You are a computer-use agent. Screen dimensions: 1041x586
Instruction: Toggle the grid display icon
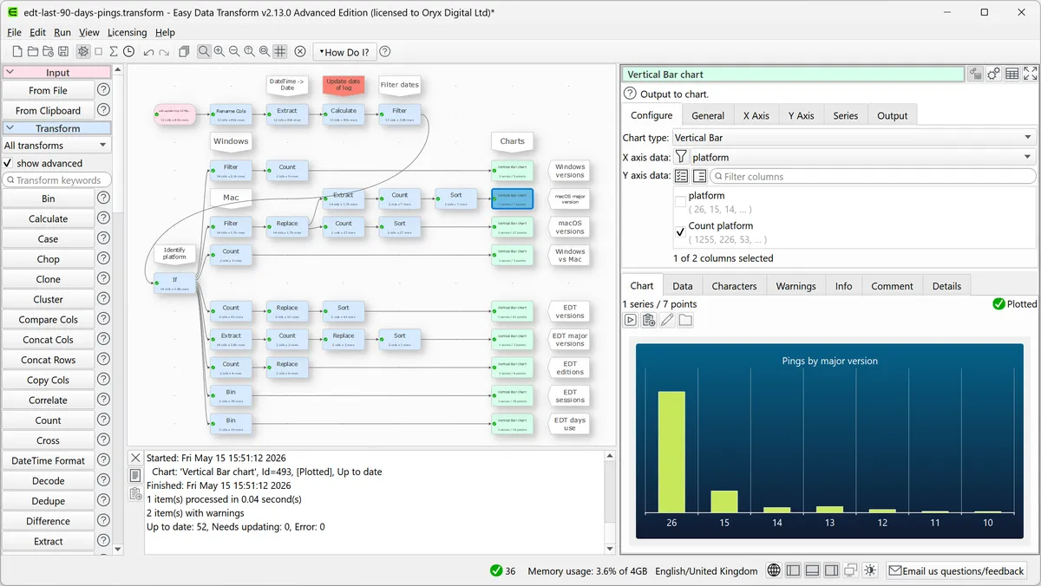coord(279,52)
